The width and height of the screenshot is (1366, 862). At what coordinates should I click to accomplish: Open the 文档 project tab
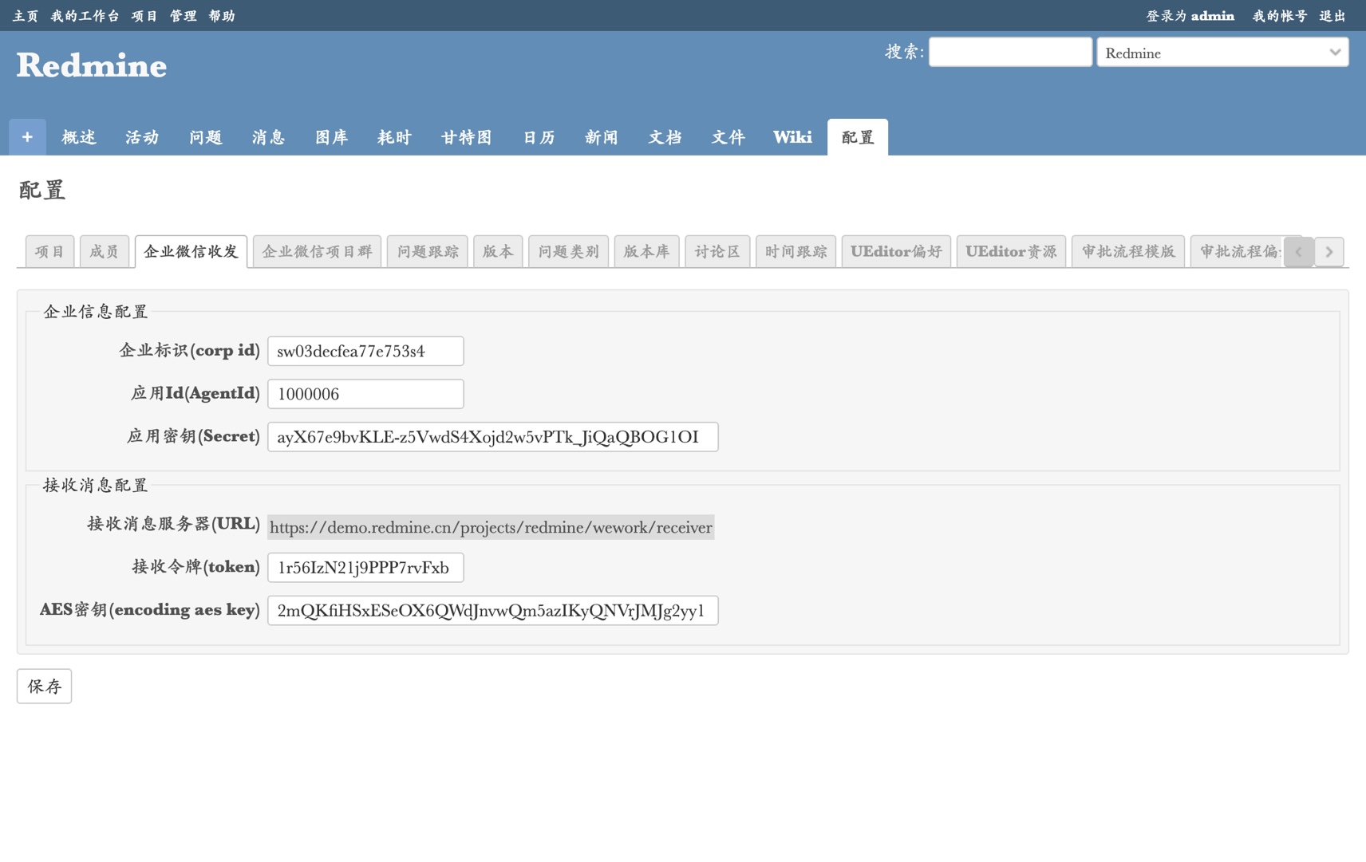[665, 137]
